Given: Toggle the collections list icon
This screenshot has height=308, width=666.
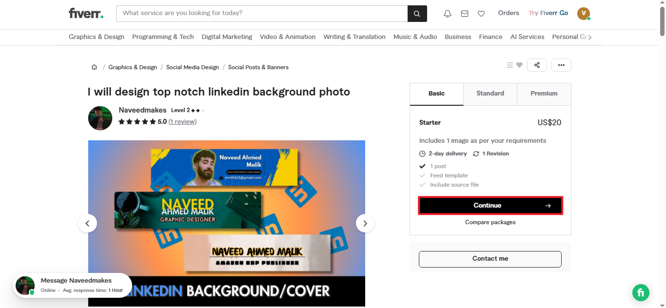Looking at the screenshot, I should pyautogui.click(x=509, y=64).
